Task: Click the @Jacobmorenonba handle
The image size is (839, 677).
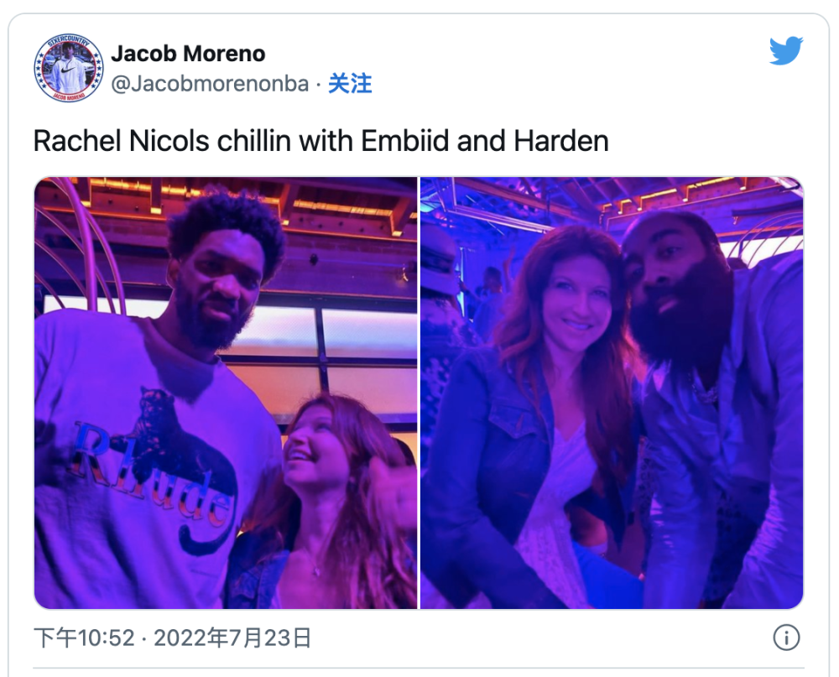Action: click(x=210, y=84)
